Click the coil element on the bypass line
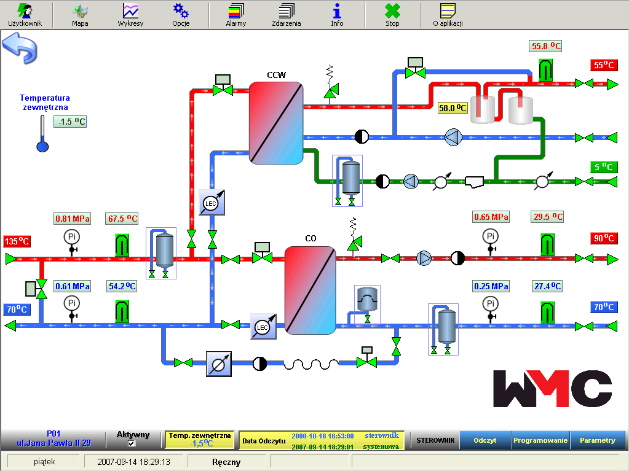The width and height of the screenshot is (629, 471). pos(311,364)
